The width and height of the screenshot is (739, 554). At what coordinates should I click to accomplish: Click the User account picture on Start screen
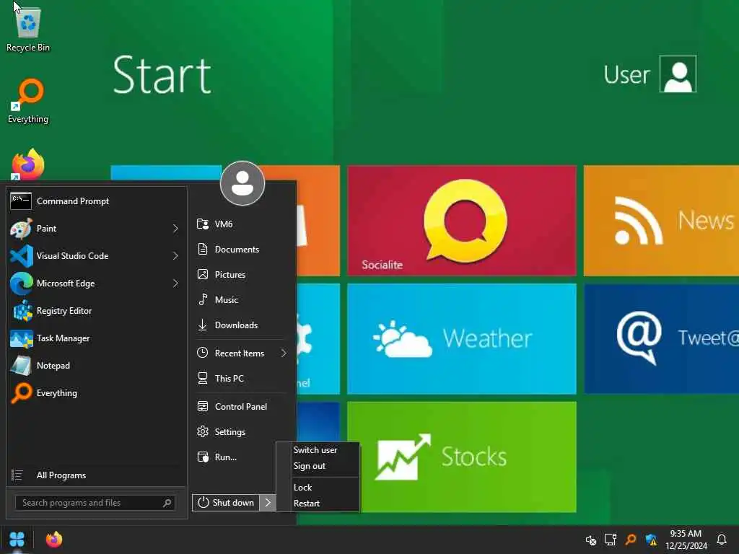click(x=678, y=74)
